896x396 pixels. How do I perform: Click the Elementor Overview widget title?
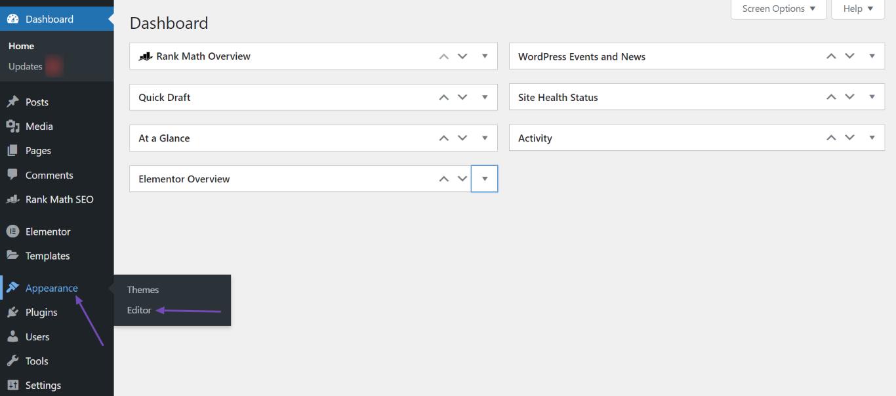point(184,179)
